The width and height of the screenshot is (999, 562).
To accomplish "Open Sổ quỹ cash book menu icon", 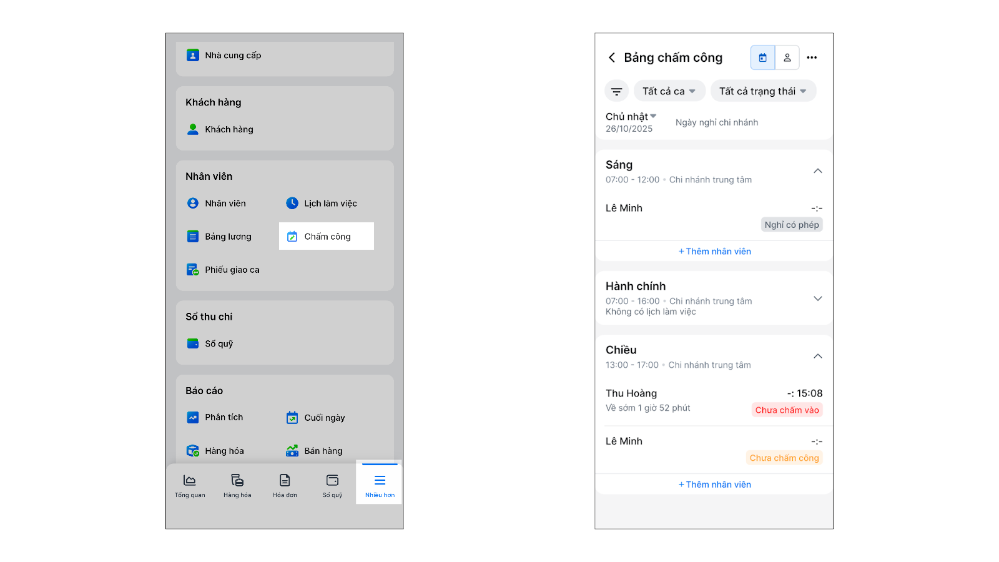I will click(x=193, y=343).
